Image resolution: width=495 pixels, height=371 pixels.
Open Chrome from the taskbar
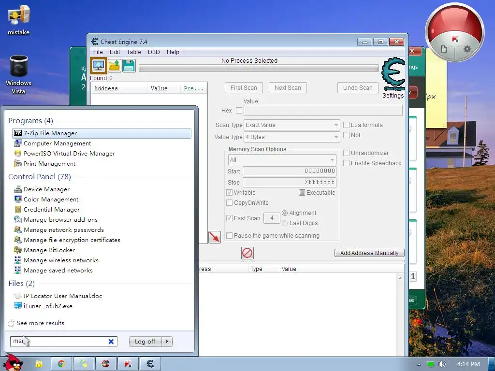pyautogui.click(x=61, y=364)
